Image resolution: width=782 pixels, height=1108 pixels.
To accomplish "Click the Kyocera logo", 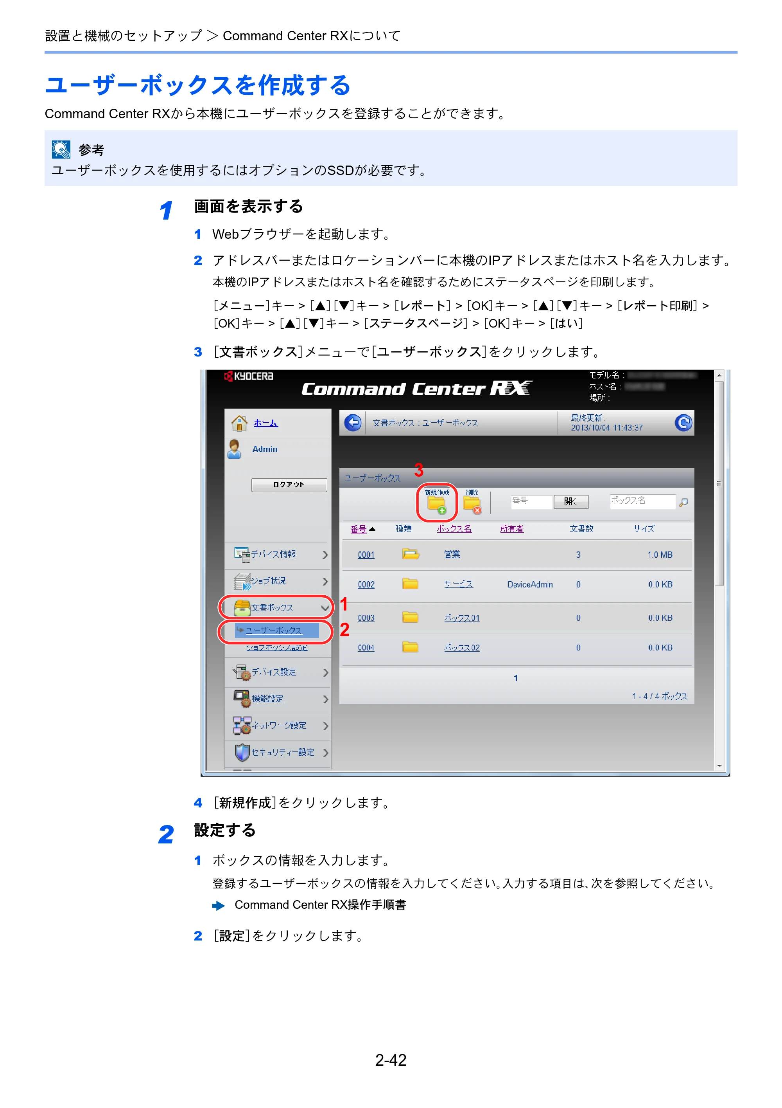I will tap(249, 376).
